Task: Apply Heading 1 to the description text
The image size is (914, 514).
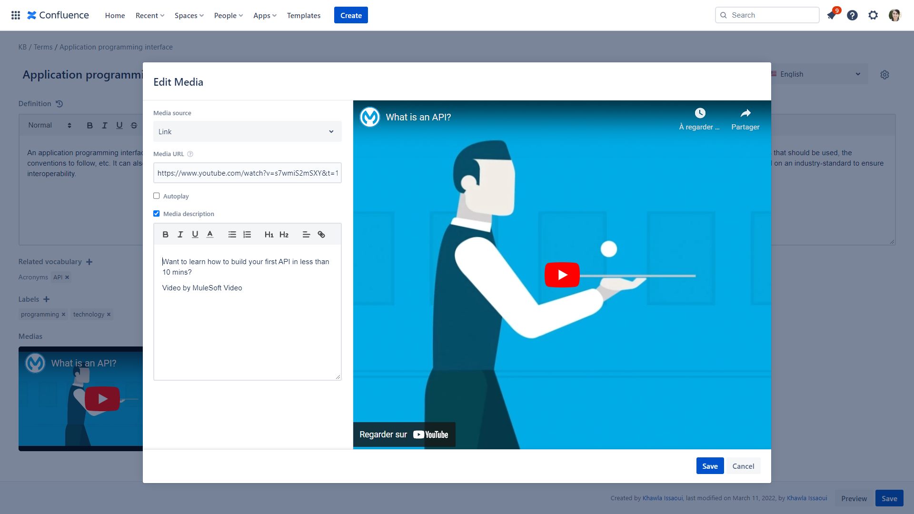Action: [269, 234]
